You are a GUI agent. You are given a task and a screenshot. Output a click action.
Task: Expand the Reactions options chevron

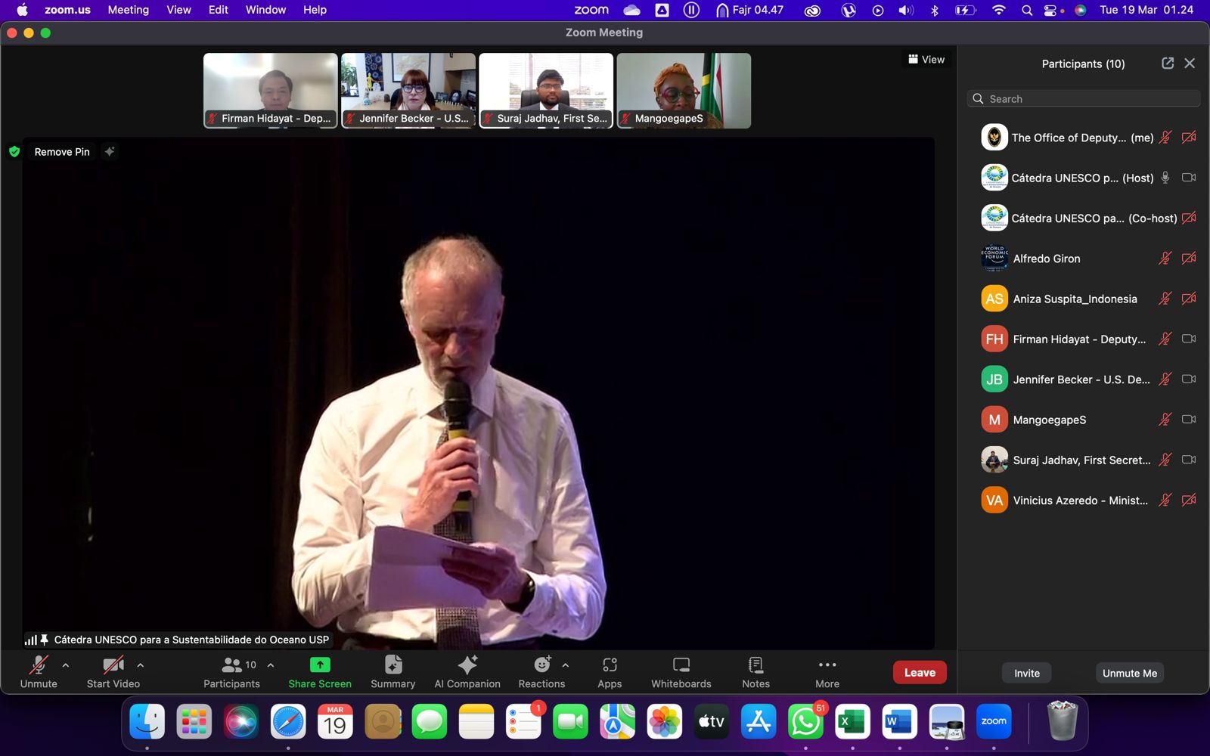click(x=566, y=665)
